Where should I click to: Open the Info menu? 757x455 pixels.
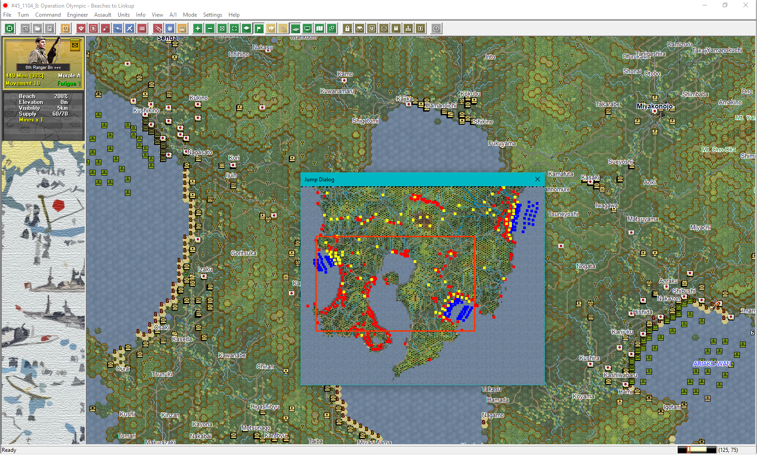pos(141,15)
